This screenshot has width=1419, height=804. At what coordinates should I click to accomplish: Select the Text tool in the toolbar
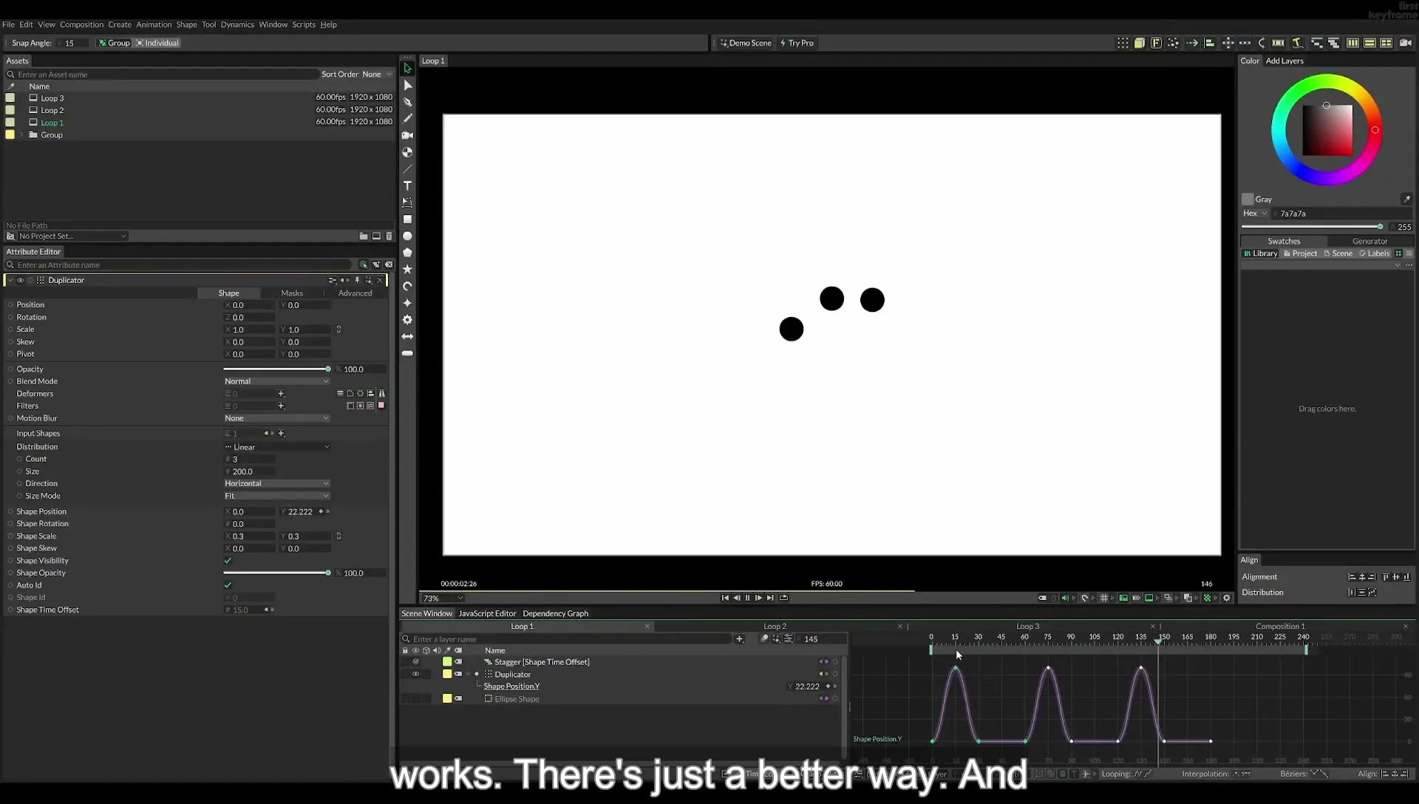point(407,185)
